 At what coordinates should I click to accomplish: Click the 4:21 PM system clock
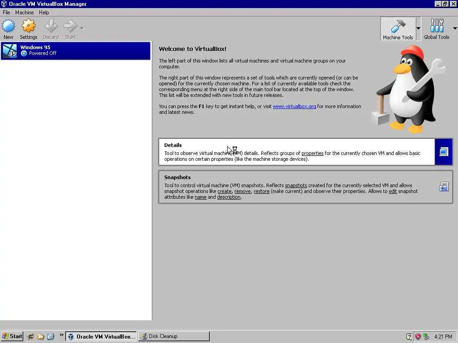coord(443,337)
